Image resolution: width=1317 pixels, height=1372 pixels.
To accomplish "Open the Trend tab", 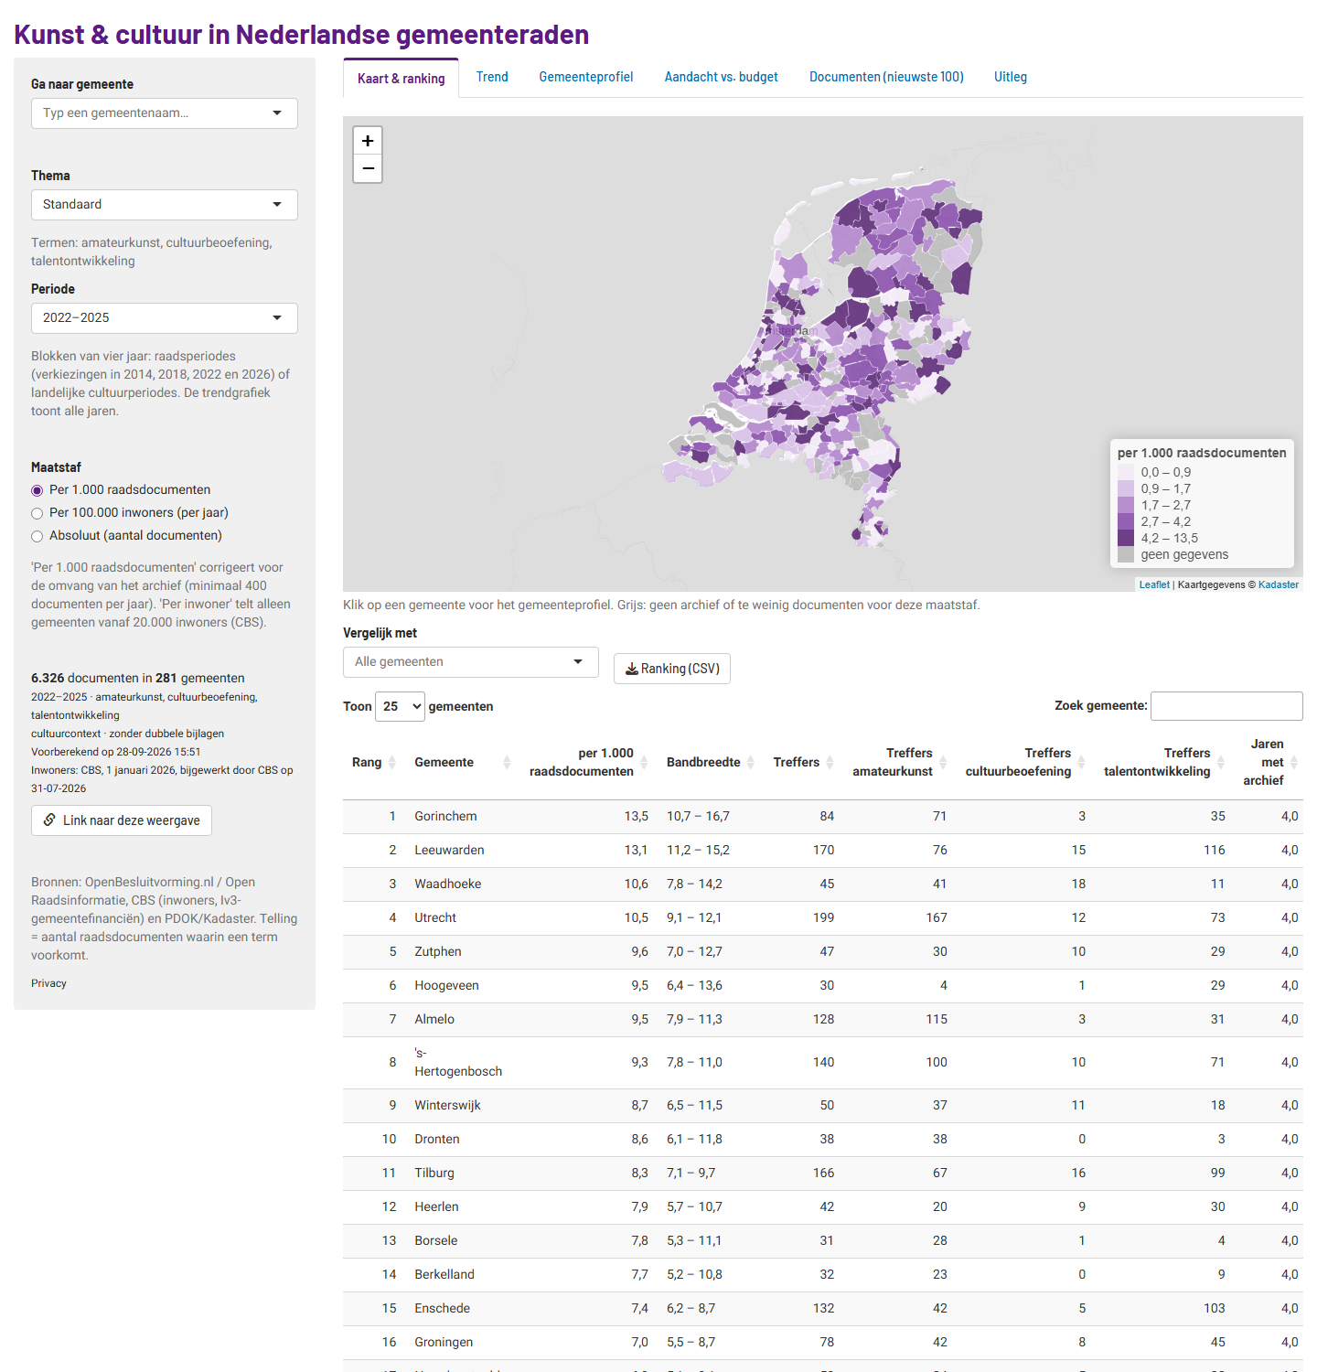I will [492, 77].
